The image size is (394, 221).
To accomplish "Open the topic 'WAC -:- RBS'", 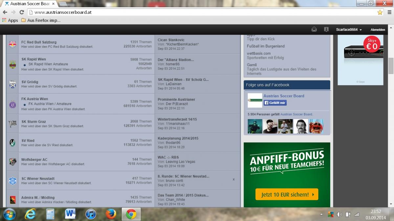I will point(168,157).
